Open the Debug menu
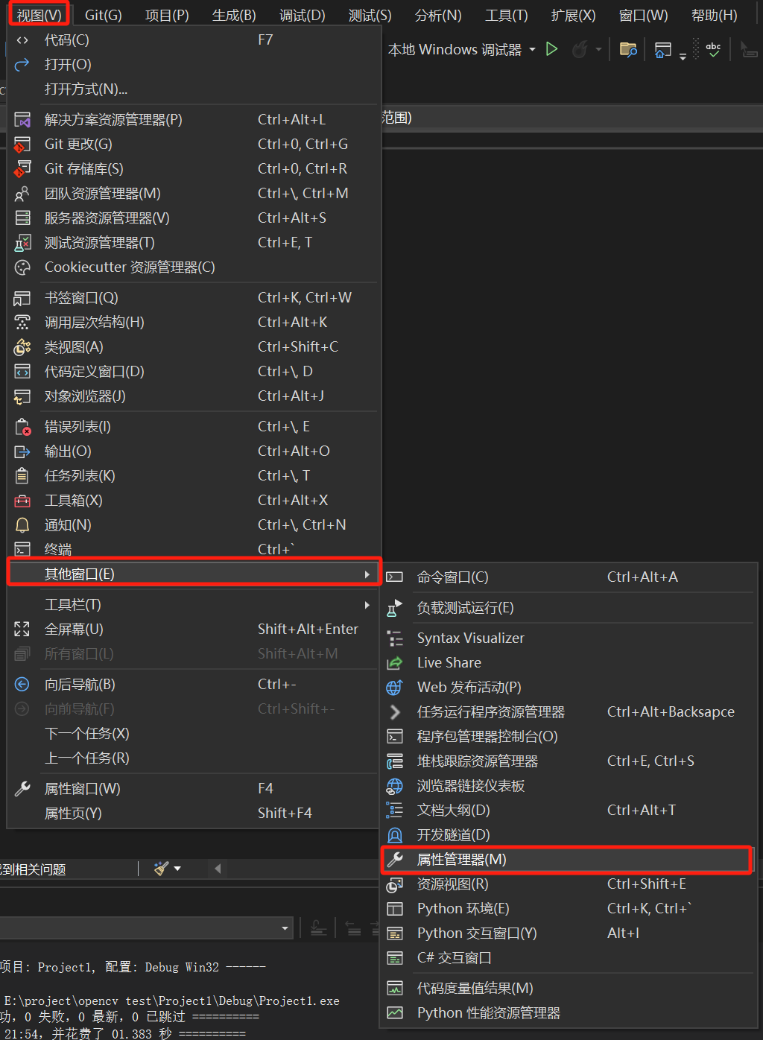 (x=302, y=15)
